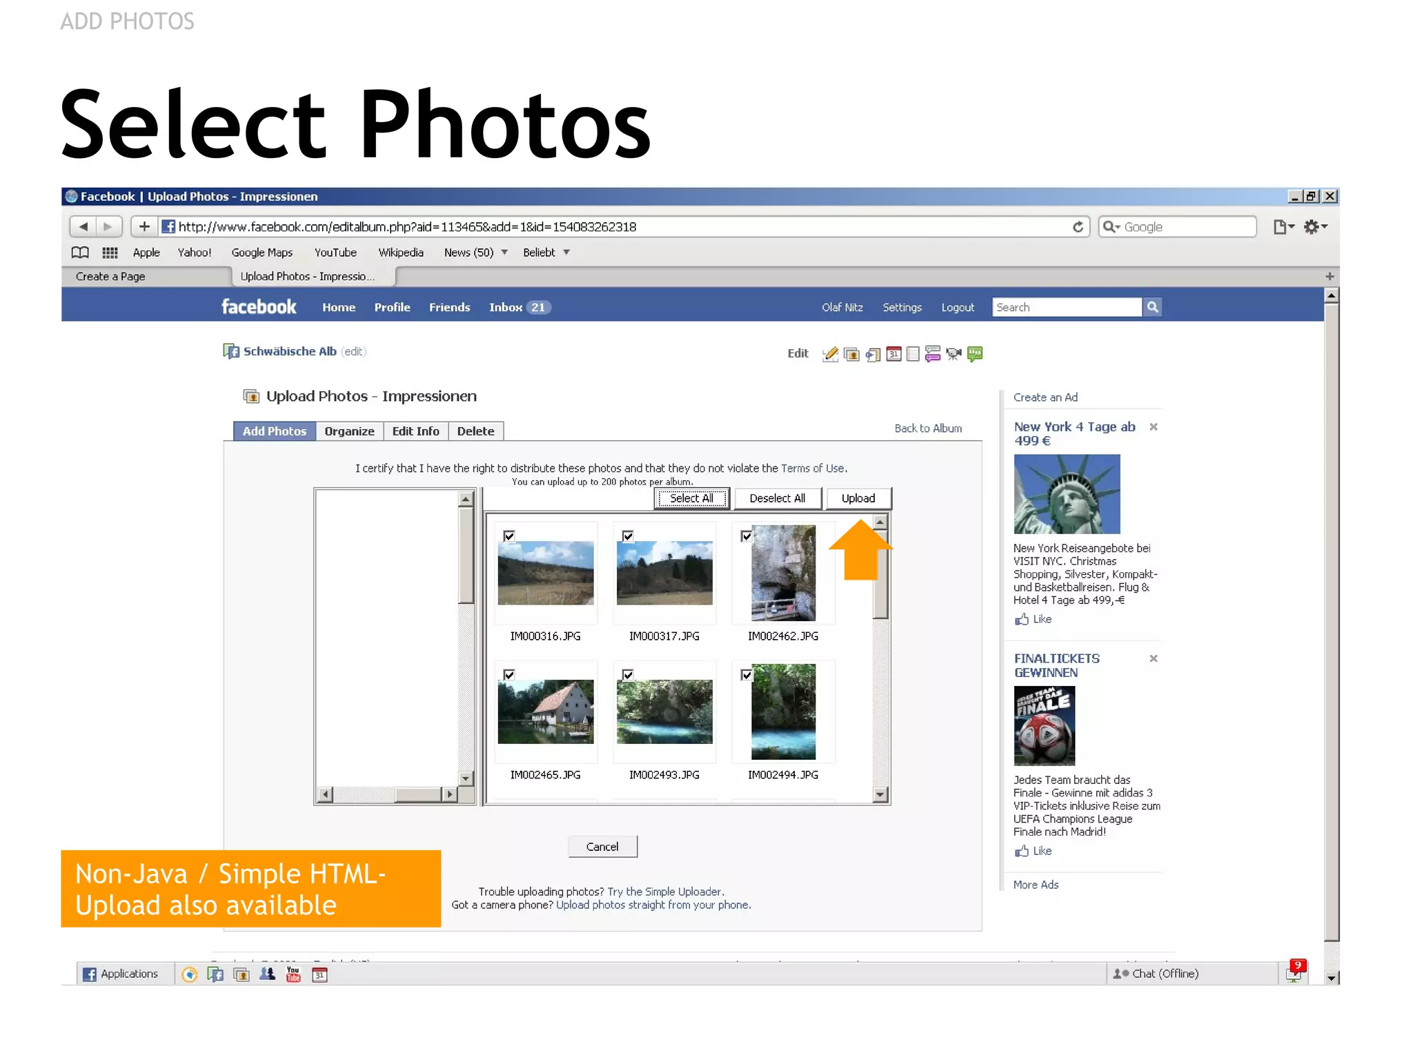The height and width of the screenshot is (1060, 1413).
Task: Expand the Beliebt bookmarks dropdown
Action: tap(566, 253)
